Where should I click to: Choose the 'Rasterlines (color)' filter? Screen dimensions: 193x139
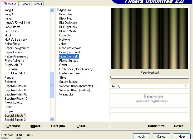[70, 73]
